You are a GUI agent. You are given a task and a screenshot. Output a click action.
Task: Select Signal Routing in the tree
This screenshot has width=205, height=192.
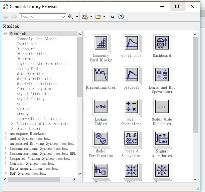(x=30, y=99)
